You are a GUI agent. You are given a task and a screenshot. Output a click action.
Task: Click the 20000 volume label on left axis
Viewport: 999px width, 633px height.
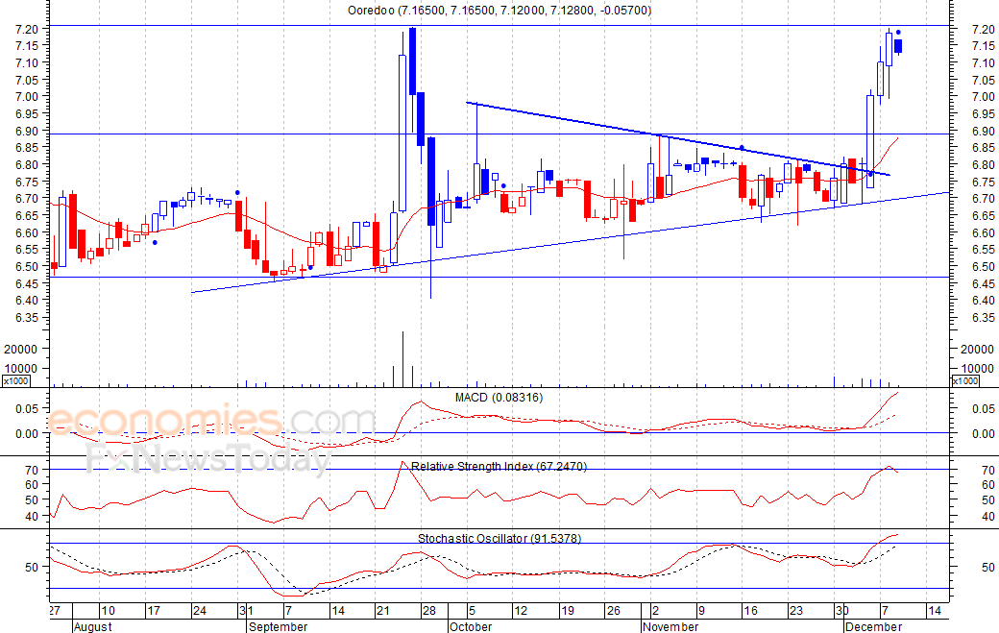(x=21, y=349)
